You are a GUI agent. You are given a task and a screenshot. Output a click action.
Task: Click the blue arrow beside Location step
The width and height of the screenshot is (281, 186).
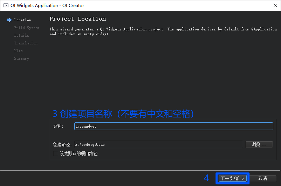(9, 20)
